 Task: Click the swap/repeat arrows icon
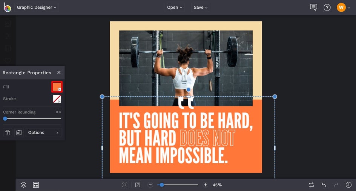pos(311,185)
